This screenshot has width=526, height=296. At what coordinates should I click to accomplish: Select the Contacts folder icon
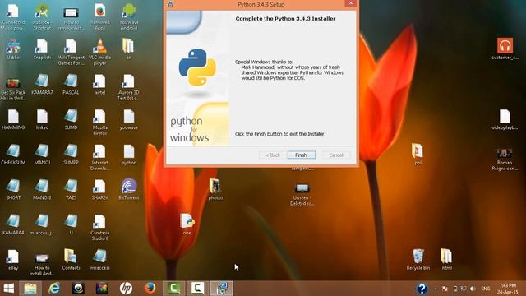71,260
